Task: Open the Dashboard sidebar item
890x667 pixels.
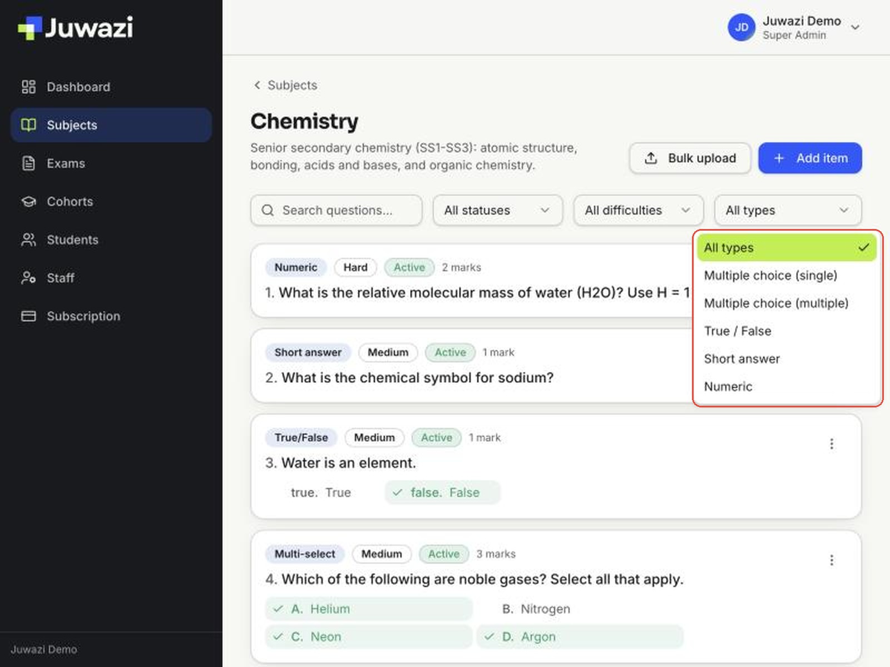Action: [111, 87]
